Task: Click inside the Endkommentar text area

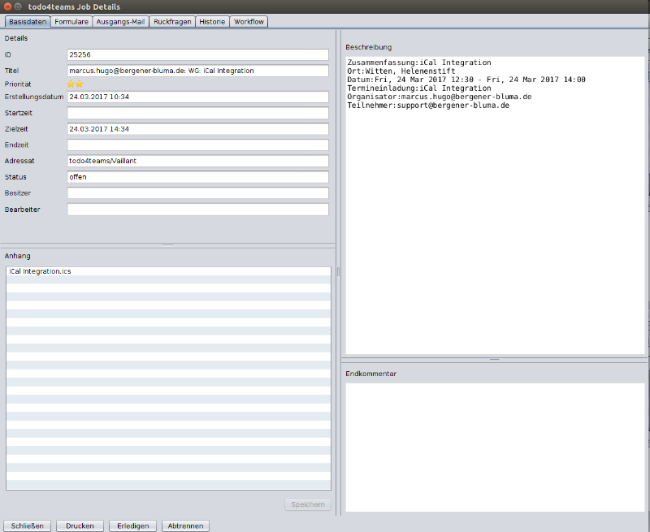Action: [495, 447]
